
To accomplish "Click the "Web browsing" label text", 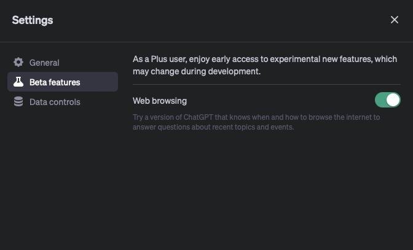I will [160, 101].
